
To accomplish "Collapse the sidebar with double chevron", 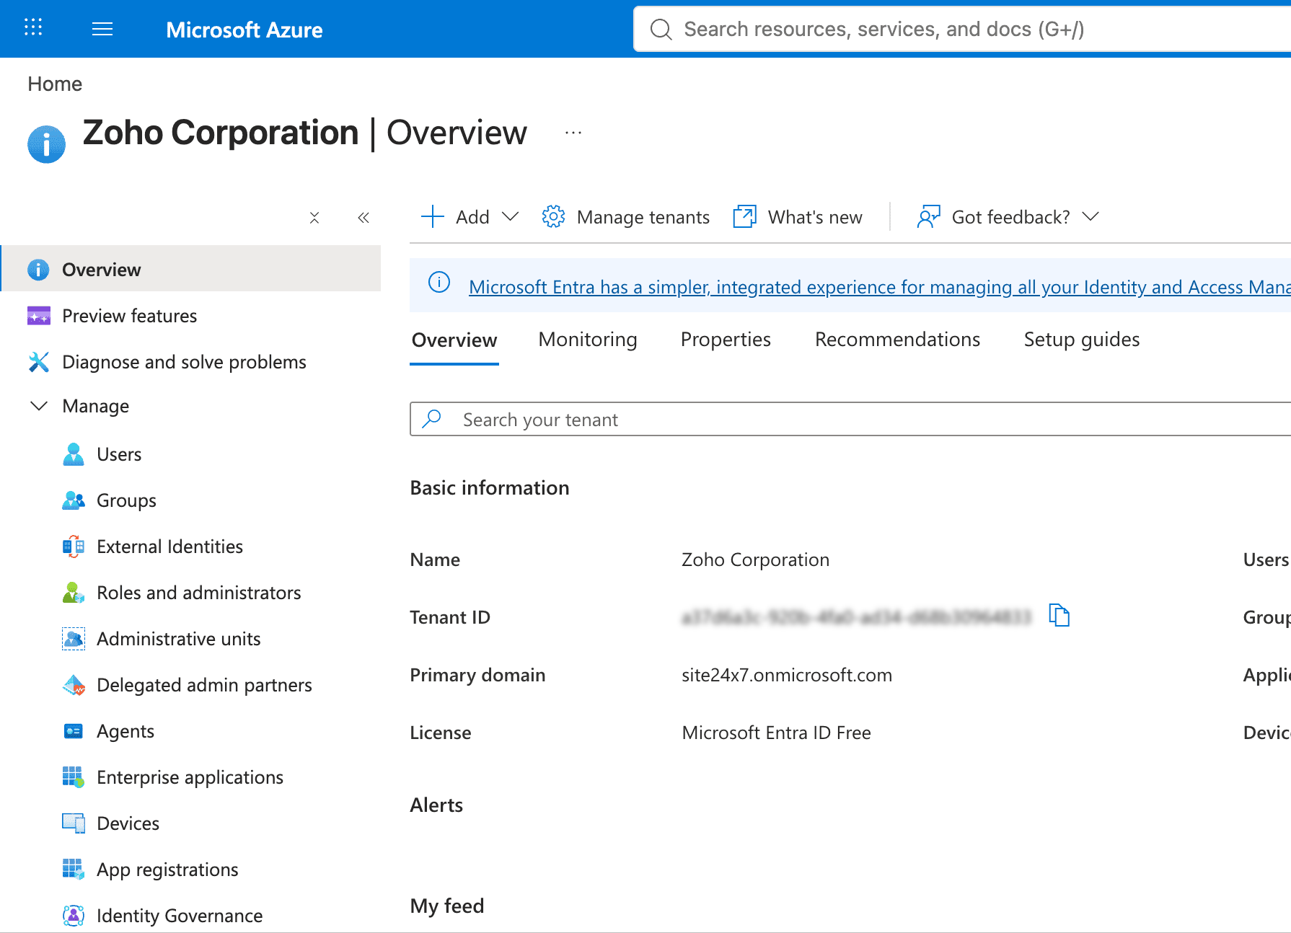I will click(363, 218).
